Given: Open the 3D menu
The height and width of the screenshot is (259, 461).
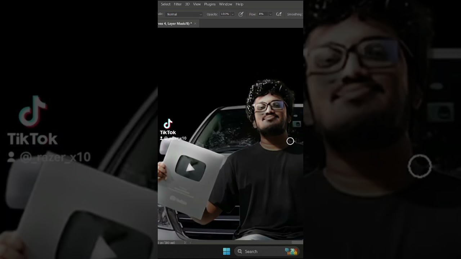Looking at the screenshot, I should 187,4.
